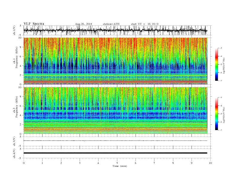Click the ch.2 colorbar "log(PSD)(V²/Hz)" label

coord(224,115)
